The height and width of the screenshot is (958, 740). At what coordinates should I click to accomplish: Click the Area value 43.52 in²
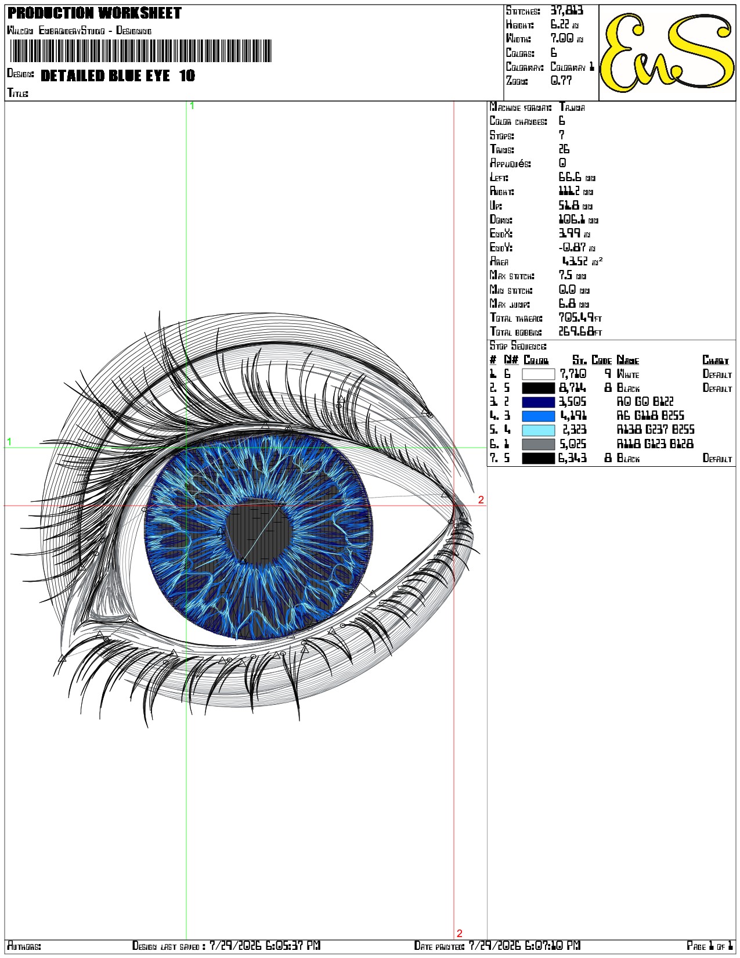point(582,261)
